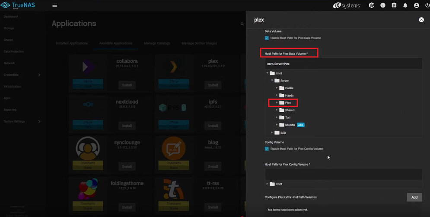The width and height of the screenshot is (430, 217).
Task: Open the iXsystems logo link
Action: [347, 6]
